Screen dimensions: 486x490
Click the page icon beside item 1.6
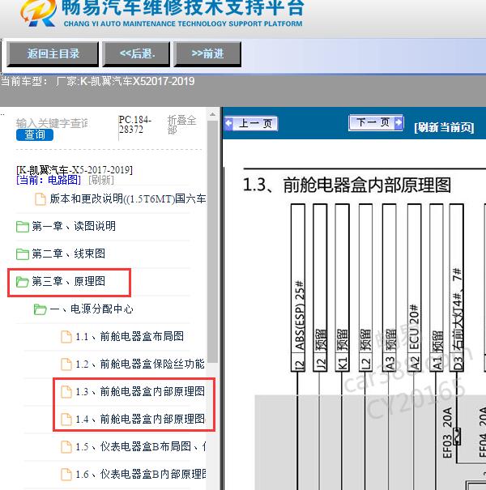click(x=66, y=475)
